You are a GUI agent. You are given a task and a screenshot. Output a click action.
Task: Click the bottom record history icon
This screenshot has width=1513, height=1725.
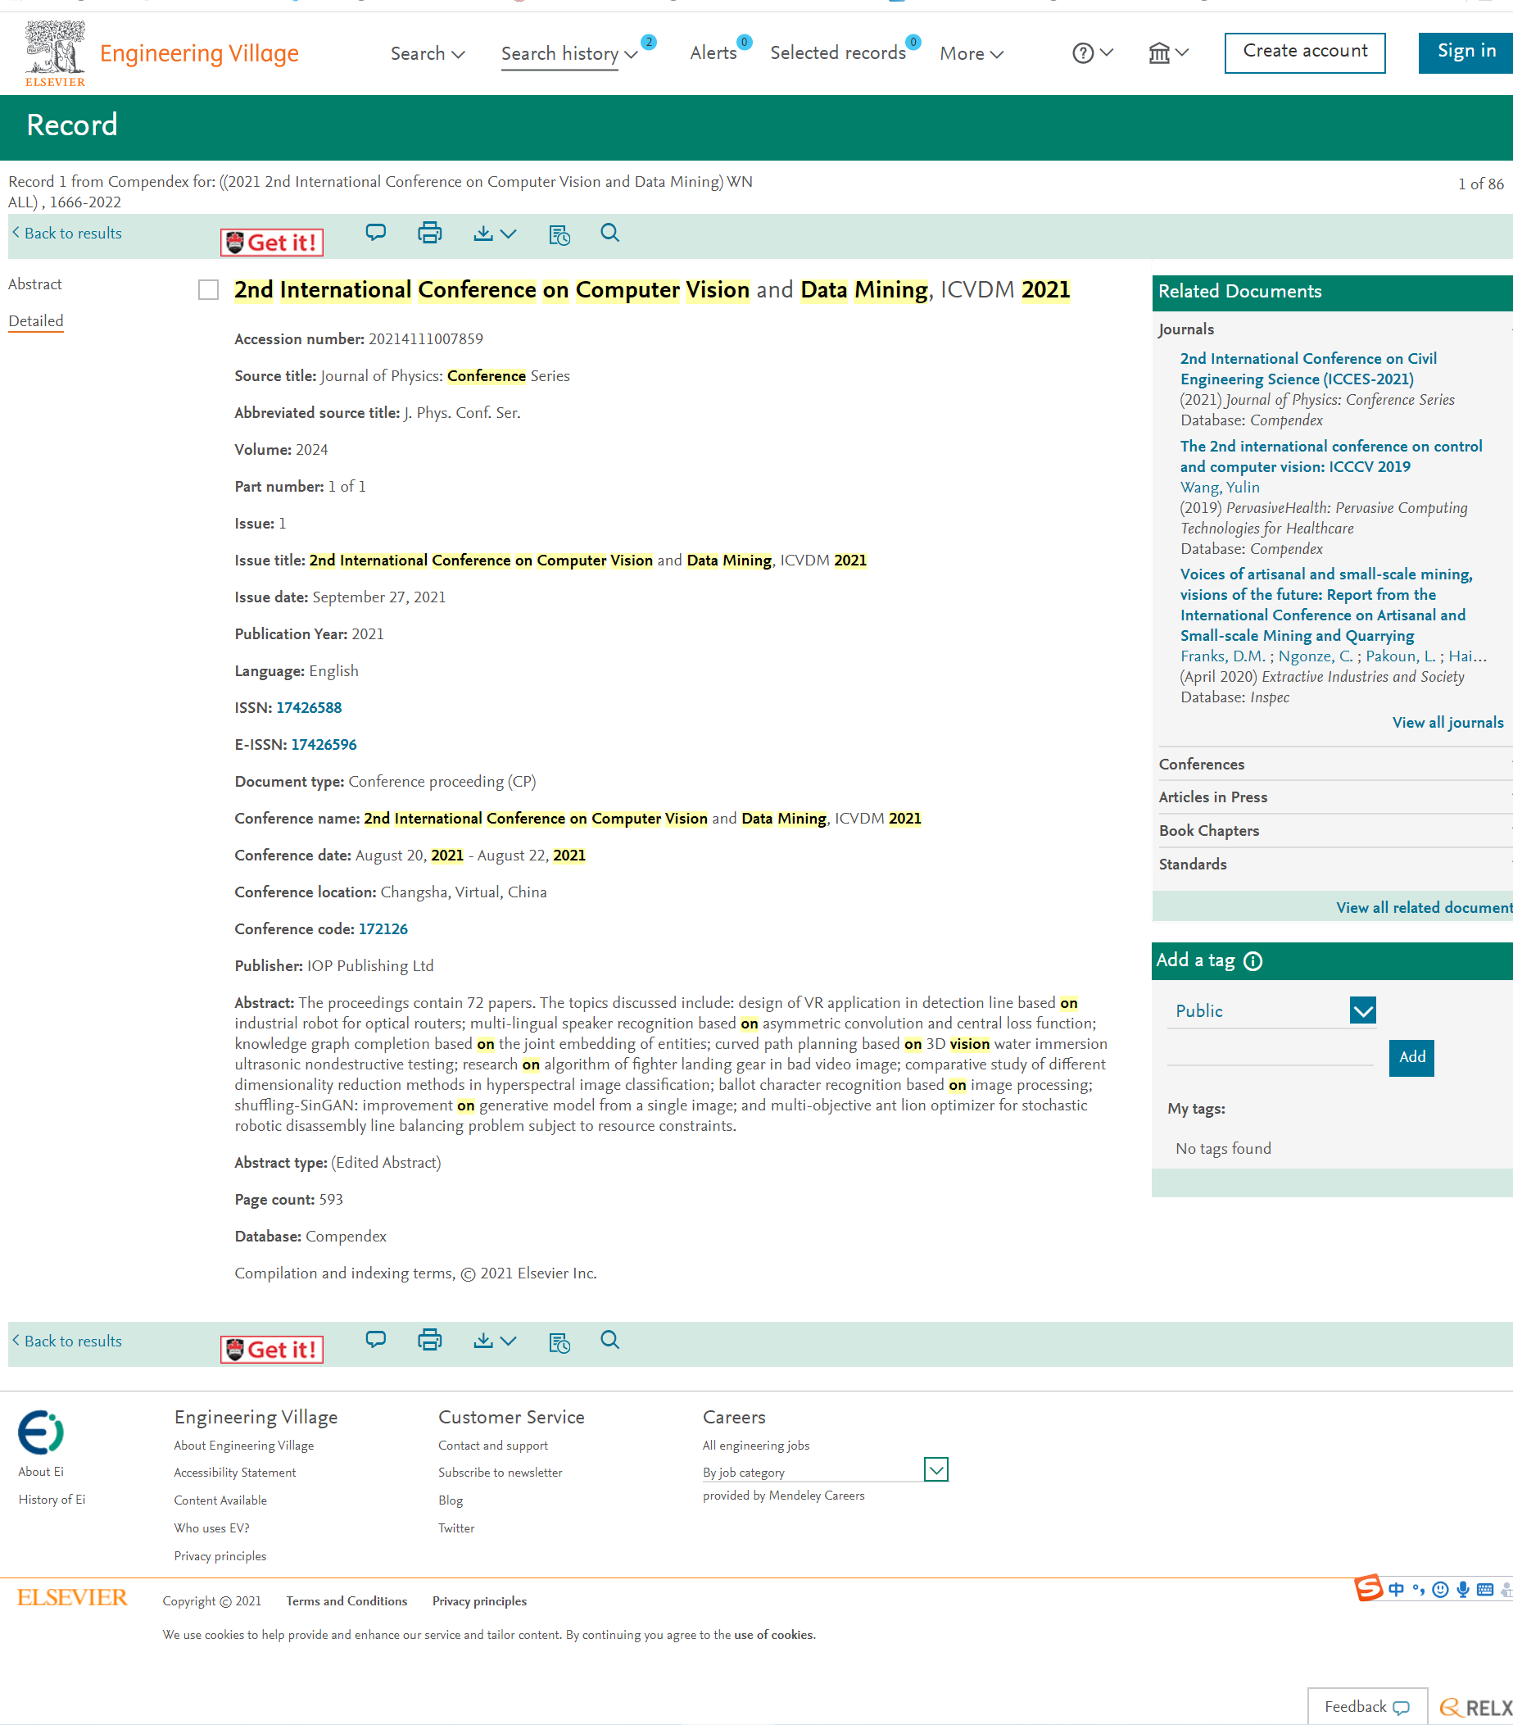pos(559,1341)
